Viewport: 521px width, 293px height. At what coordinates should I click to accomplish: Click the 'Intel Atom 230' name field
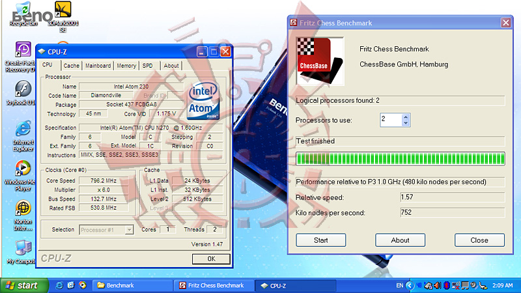click(132, 87)
